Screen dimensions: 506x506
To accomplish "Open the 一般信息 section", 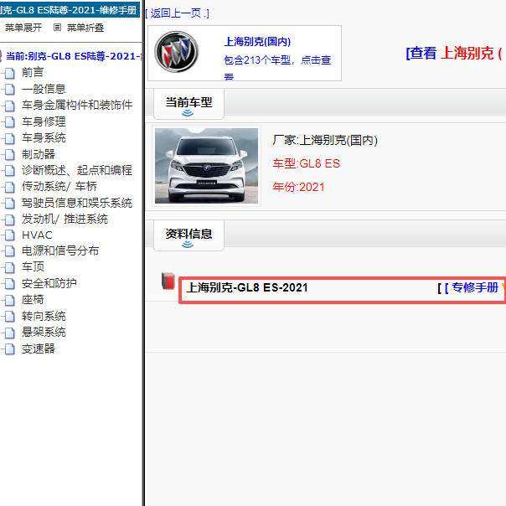I will (44, 89).
